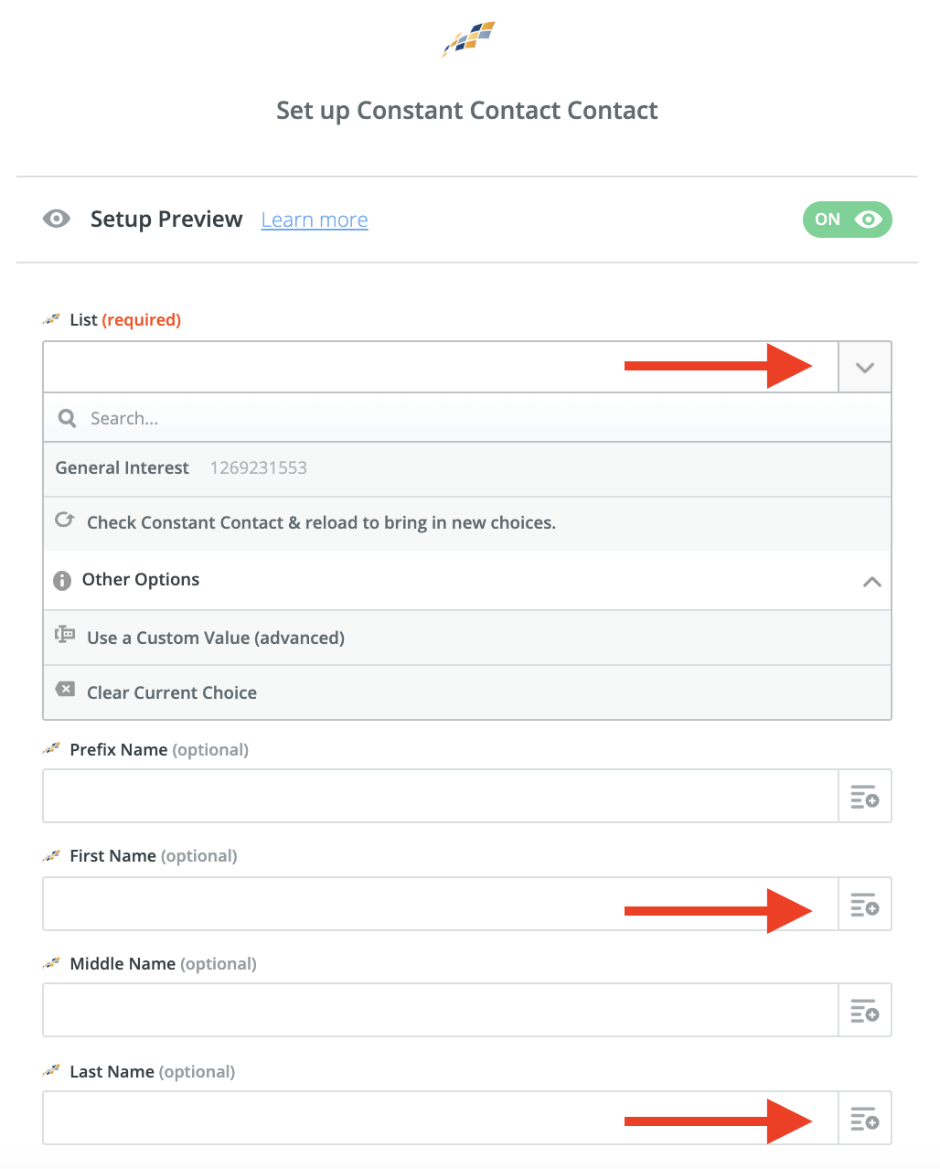Click the reload icon beside Check Constant Contact
The width and height of the screenshot is (940, 1169).
tap(65, 520)
